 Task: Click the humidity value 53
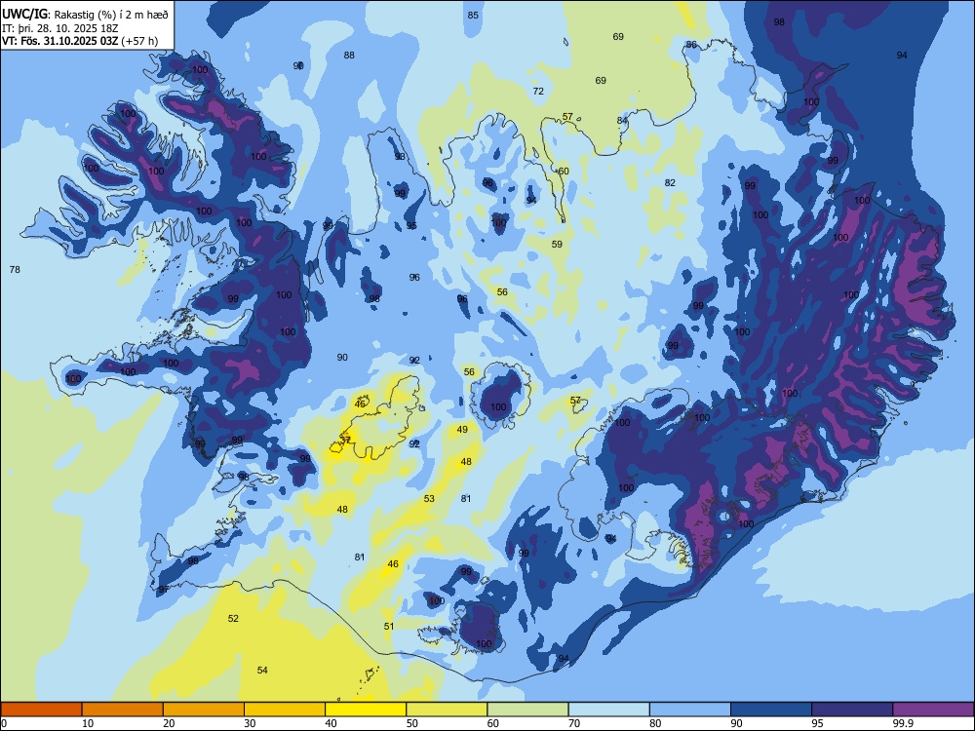pos(429,498)
